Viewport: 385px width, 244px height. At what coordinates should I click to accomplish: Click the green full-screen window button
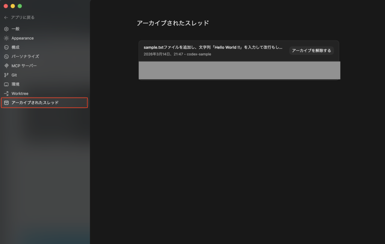pyautogui.click(x=20, y=6)
